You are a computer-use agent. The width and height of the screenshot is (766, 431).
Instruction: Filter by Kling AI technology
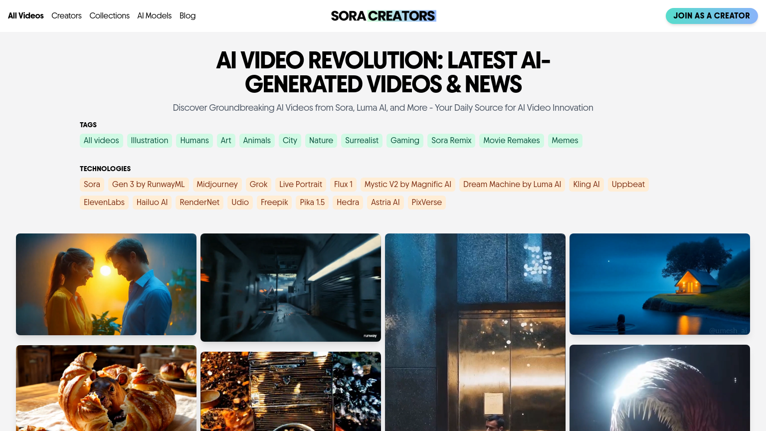586,185
